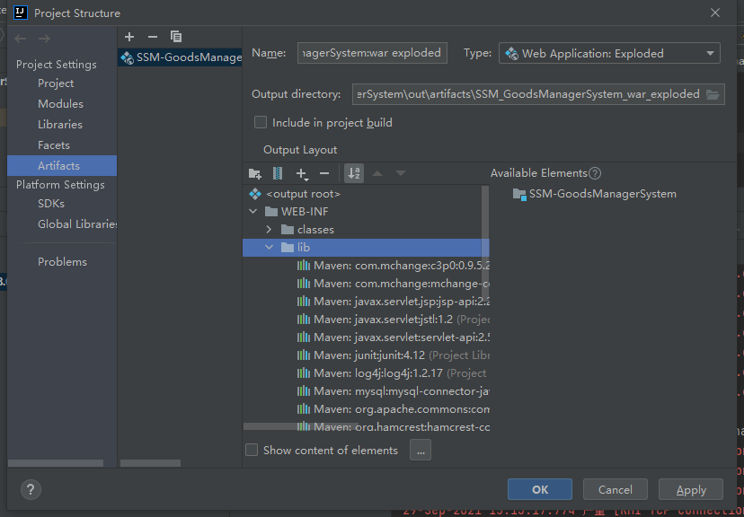The height and width of the screenshot is (517, 744).
Task: Click the Add artifact plus icon
Action: (x=129, y=37)
